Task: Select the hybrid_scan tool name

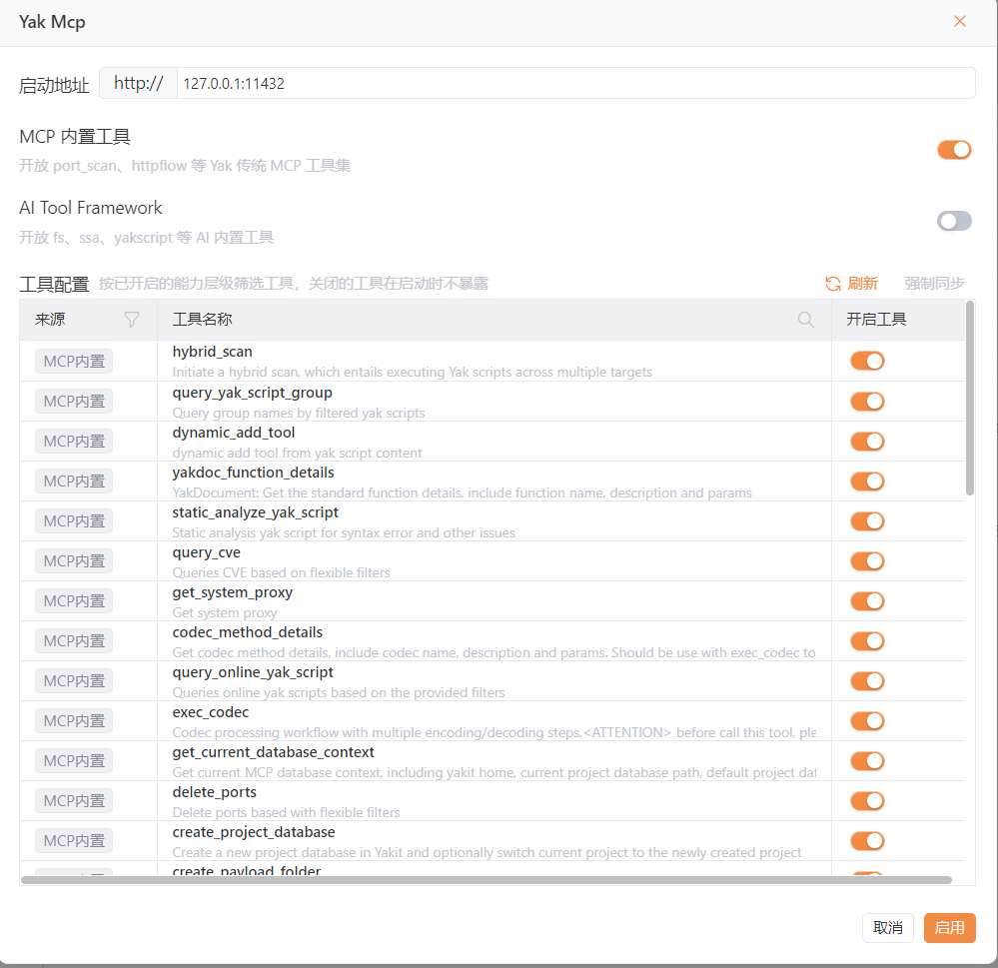Action: coord(212,352)
